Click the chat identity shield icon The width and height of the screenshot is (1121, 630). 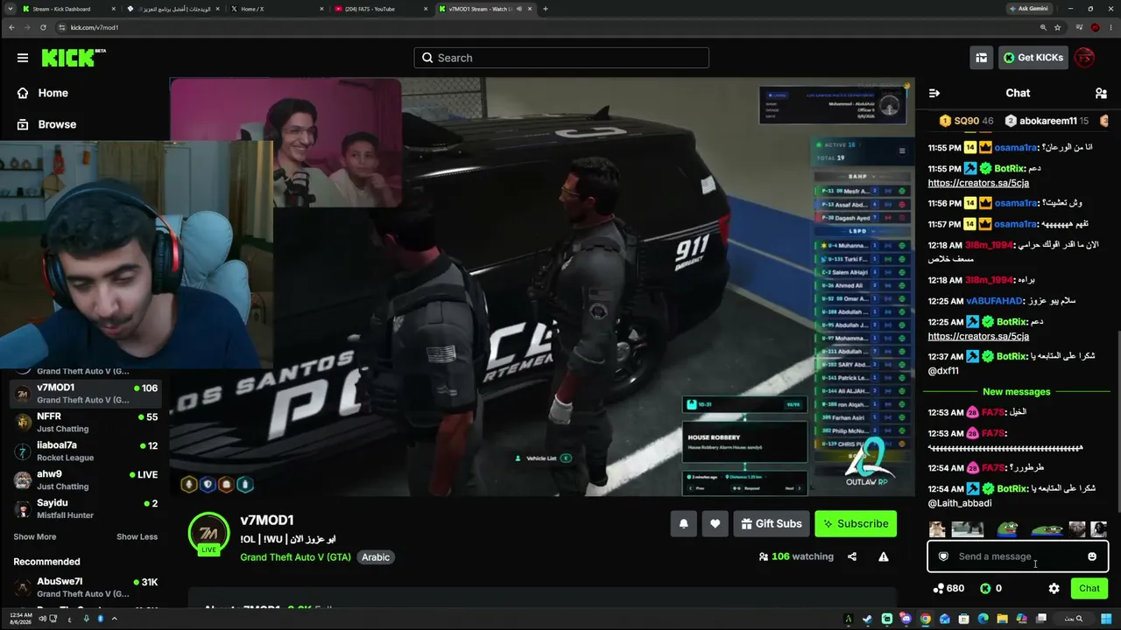point(943,556)
